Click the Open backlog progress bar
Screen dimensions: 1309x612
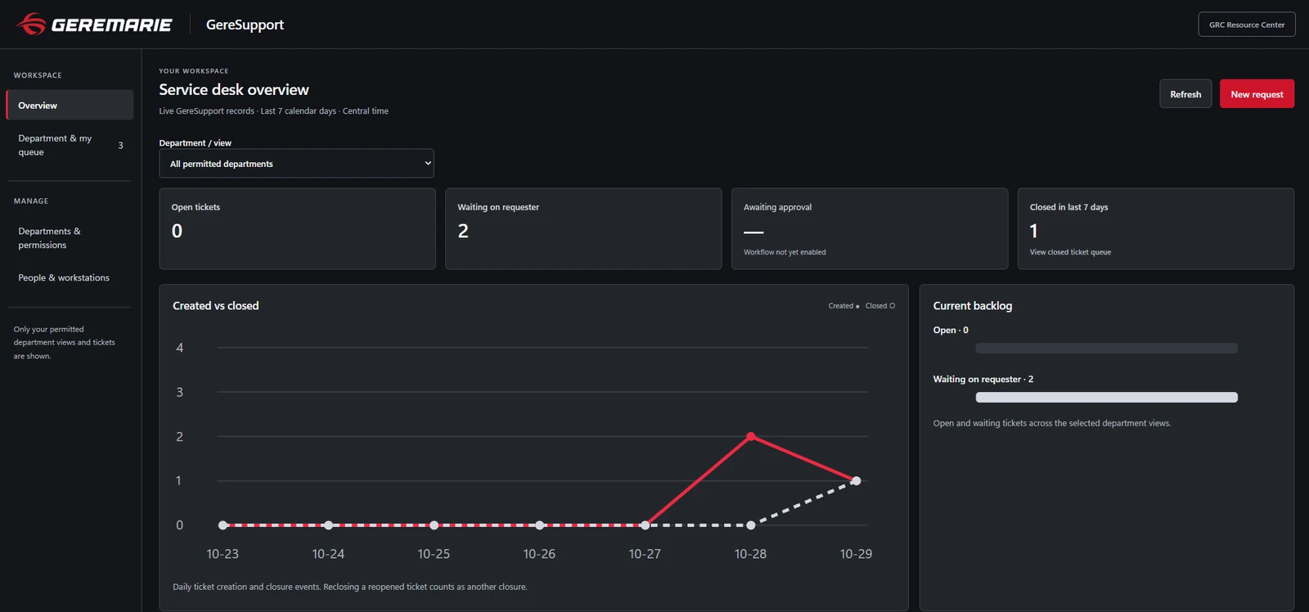click(x=1106, y=349)
